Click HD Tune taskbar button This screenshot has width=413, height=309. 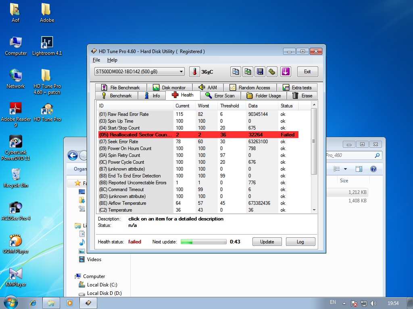point(88,303)
